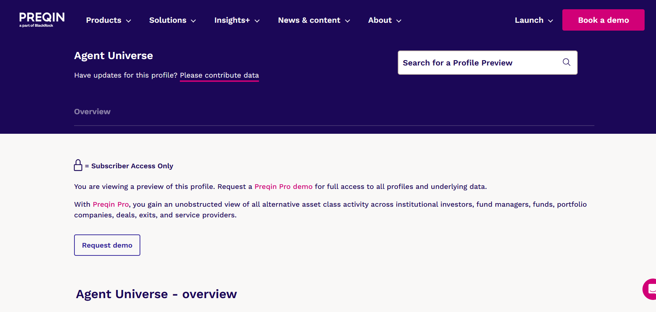This screenshot has height=312, width=656.
Task: Switch to the Overview tab
Action: (92, 112)
